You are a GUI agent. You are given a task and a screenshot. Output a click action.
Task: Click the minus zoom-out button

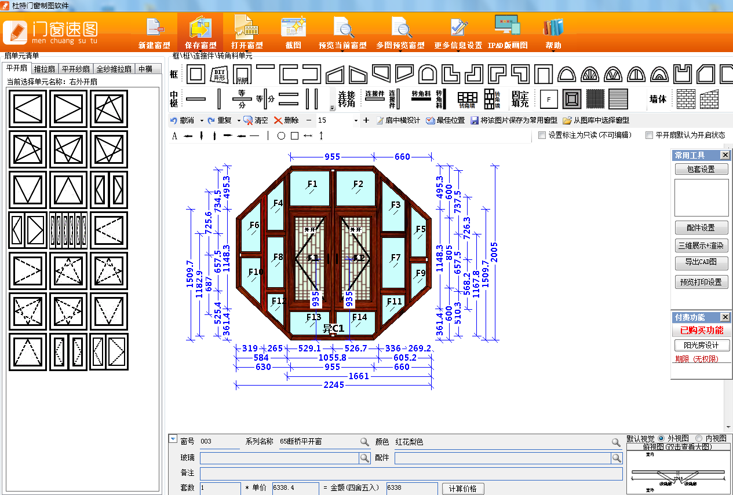[308, 120]
